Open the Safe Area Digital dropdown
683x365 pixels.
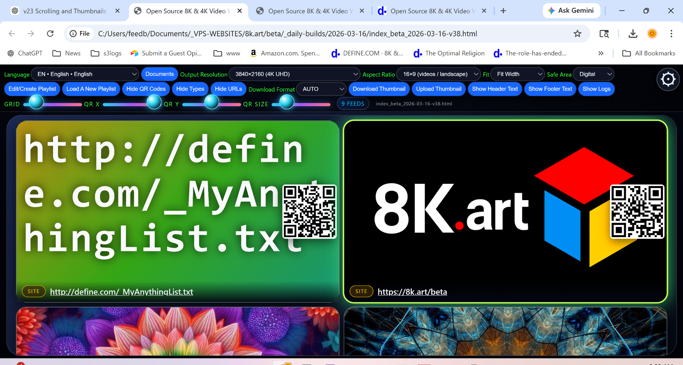[593, 74]
